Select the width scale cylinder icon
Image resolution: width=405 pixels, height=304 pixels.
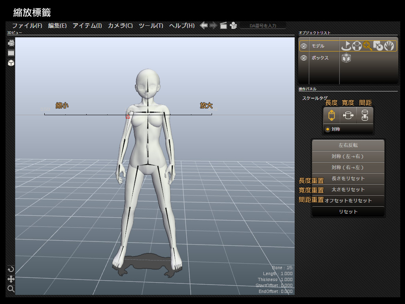coord(348,116)
